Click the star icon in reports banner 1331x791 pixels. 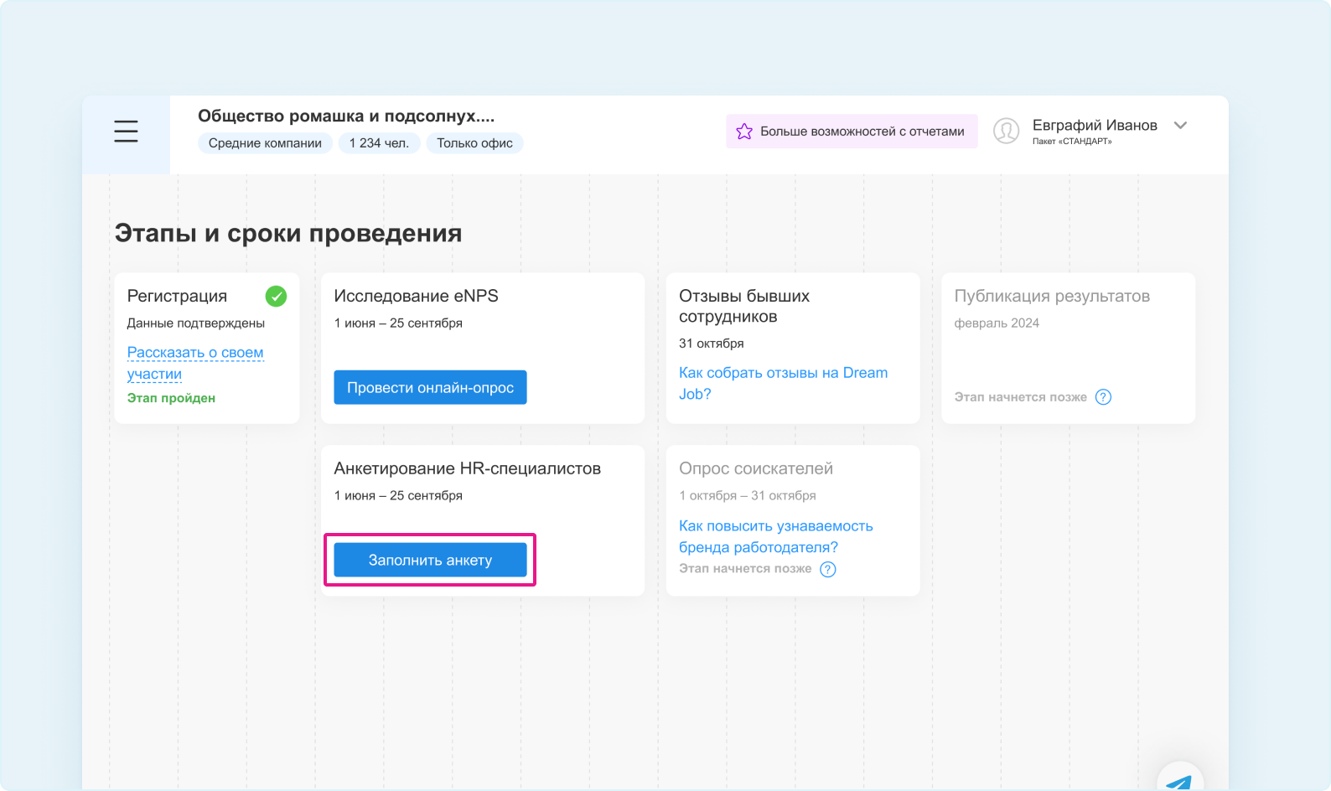coord(744,132)
